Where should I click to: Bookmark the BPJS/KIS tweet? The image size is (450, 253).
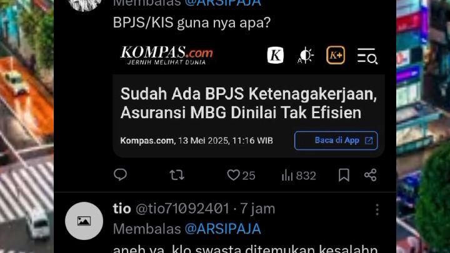coord(344,175)
